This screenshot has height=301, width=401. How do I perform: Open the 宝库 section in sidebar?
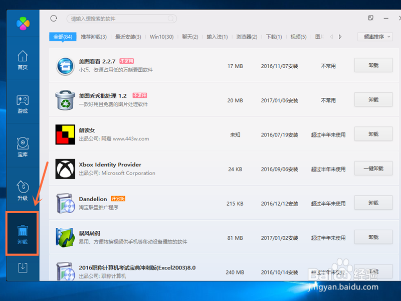22,147
